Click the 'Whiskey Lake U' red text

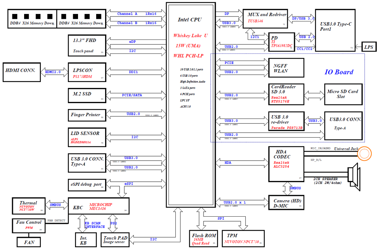click(x=190, y=35)
